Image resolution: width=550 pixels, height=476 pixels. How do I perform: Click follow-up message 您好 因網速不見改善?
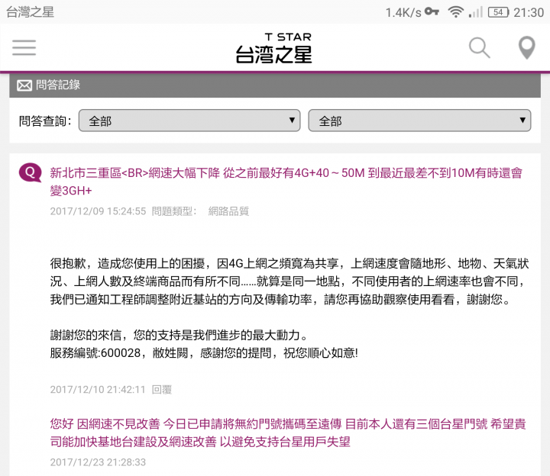(288, 433)
